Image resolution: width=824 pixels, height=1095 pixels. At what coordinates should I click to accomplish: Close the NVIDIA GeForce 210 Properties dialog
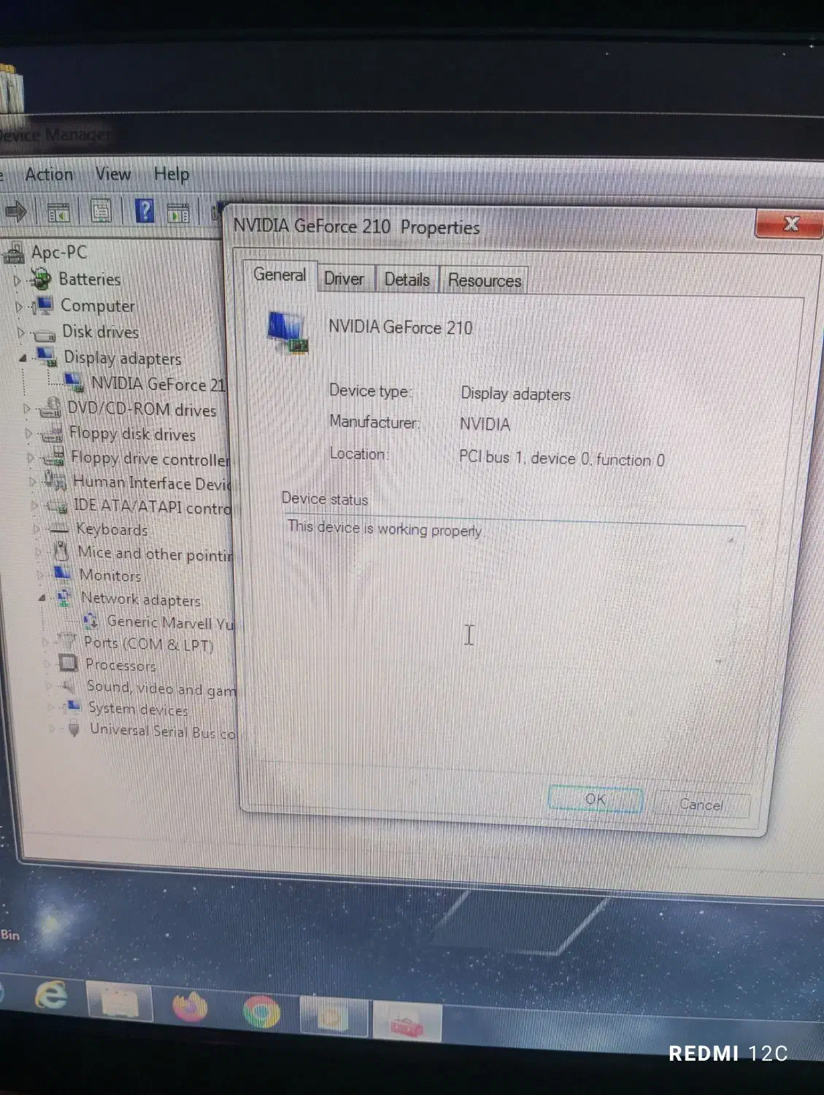click(790, 223)
